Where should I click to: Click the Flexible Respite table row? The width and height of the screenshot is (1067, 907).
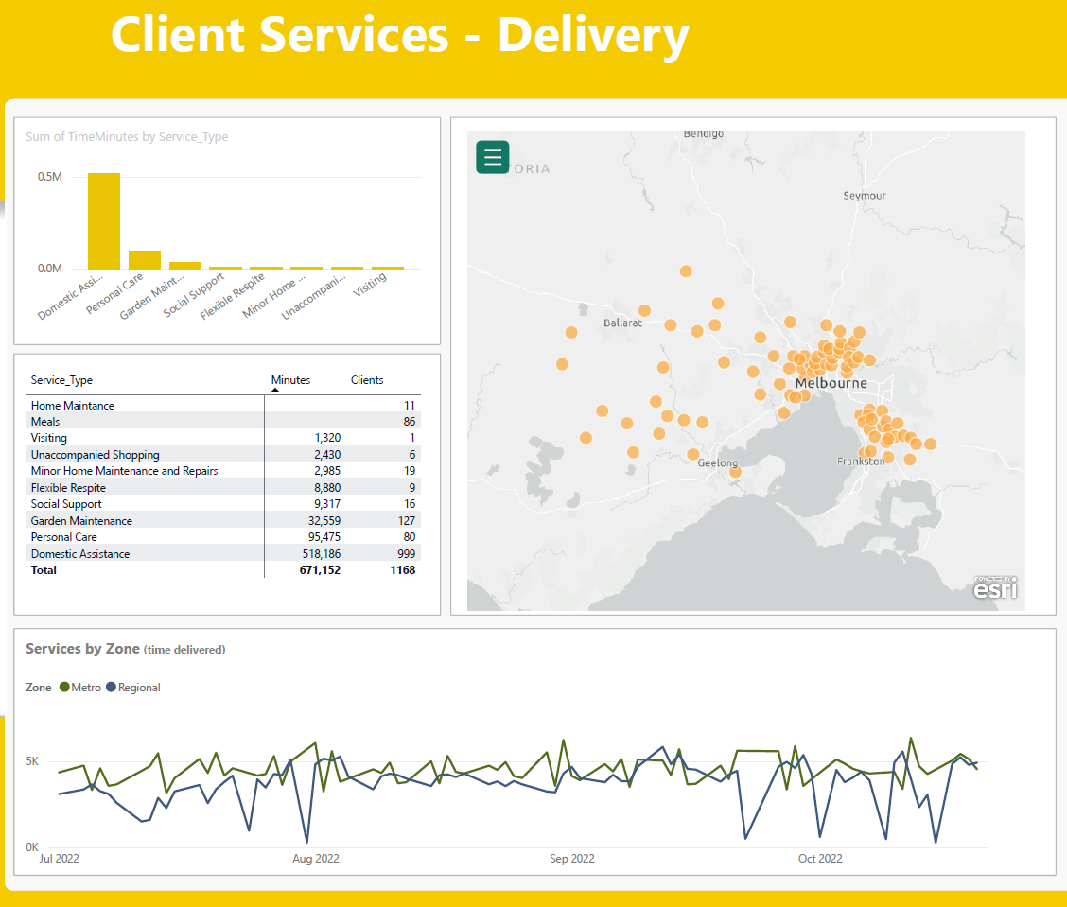click(x=223, y=487)
